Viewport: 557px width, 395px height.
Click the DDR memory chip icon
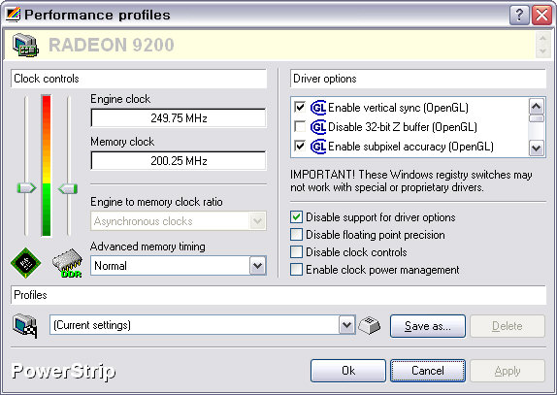[68, 263]
